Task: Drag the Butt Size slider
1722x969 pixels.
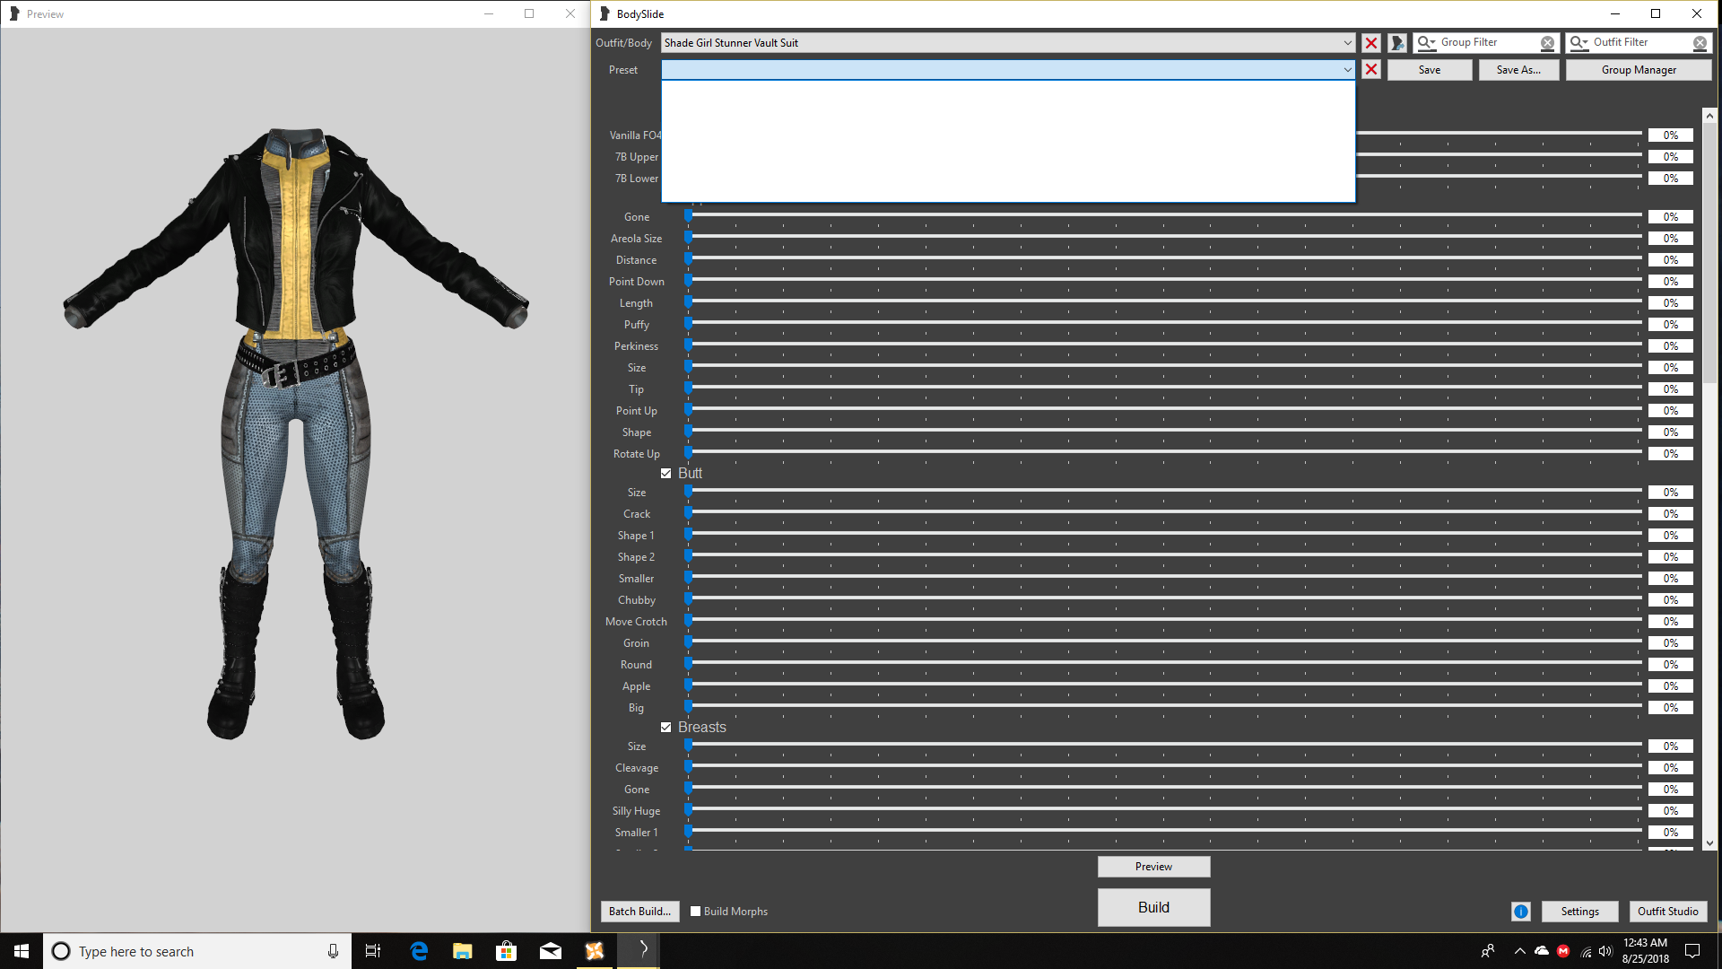Action: pos(688,493)
